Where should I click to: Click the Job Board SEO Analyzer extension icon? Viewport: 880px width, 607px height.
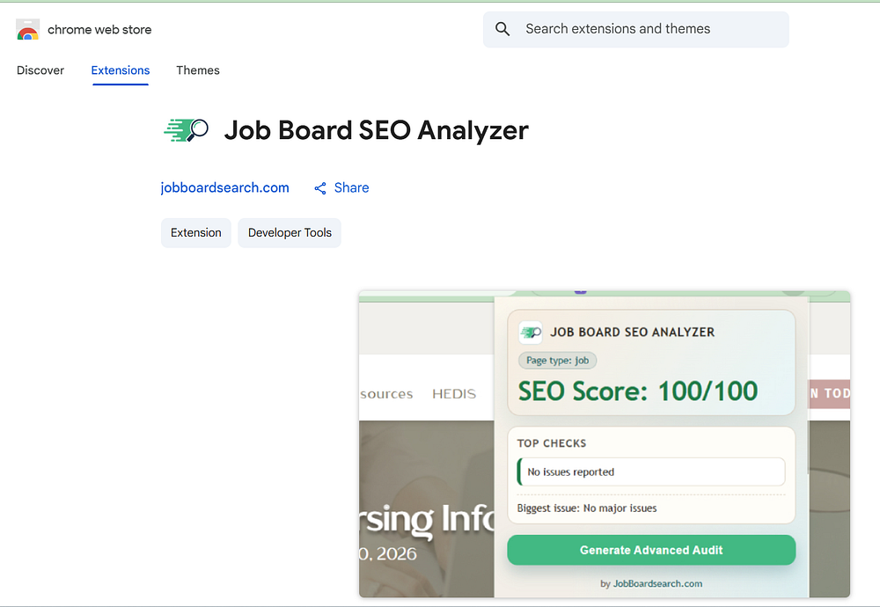click(186, 130)
